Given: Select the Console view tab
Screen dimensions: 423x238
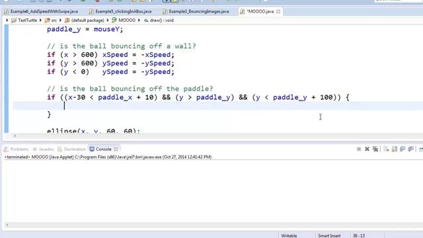Looking at the screenshot, I should pyautogui.click(x=104, y=149).
